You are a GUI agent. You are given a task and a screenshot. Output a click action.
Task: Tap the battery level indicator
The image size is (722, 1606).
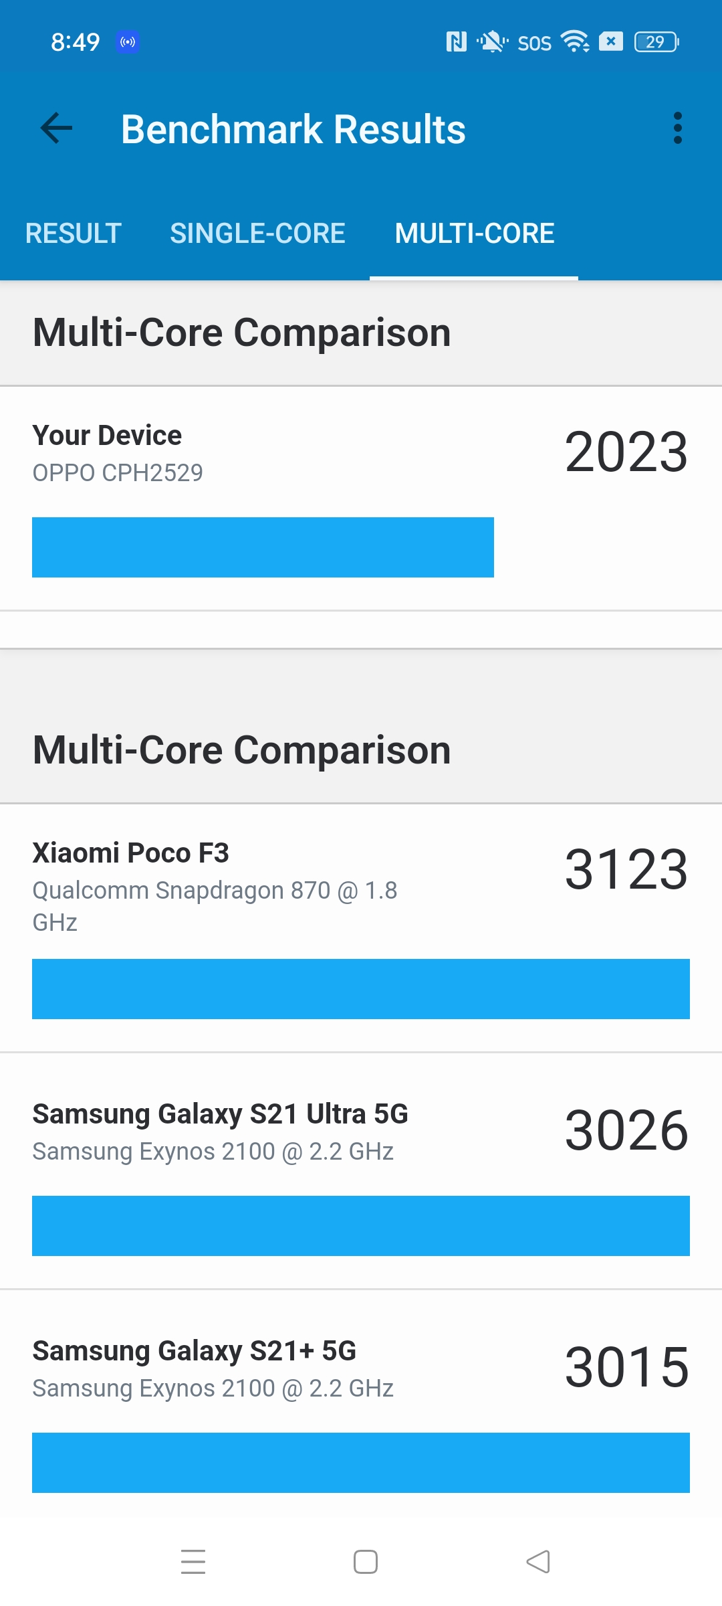[x=656, y=42]
